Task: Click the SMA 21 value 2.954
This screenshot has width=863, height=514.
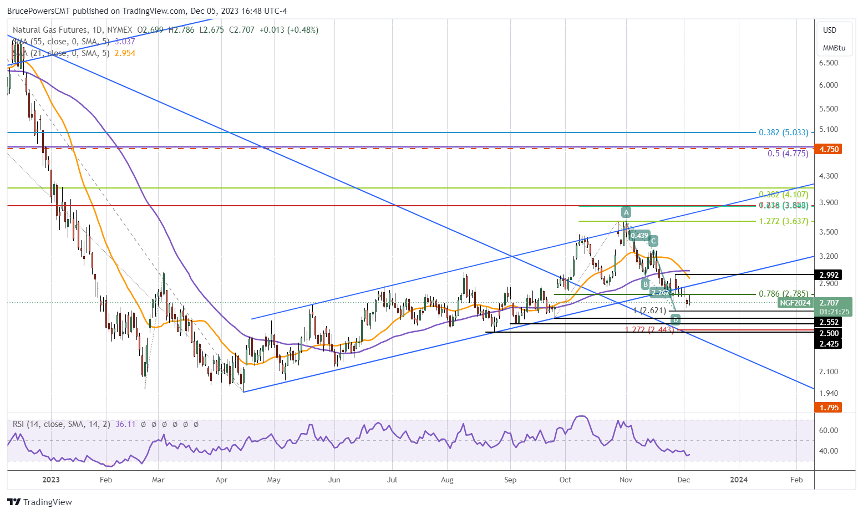Action: pyautogui.click(x=125, y=53)
